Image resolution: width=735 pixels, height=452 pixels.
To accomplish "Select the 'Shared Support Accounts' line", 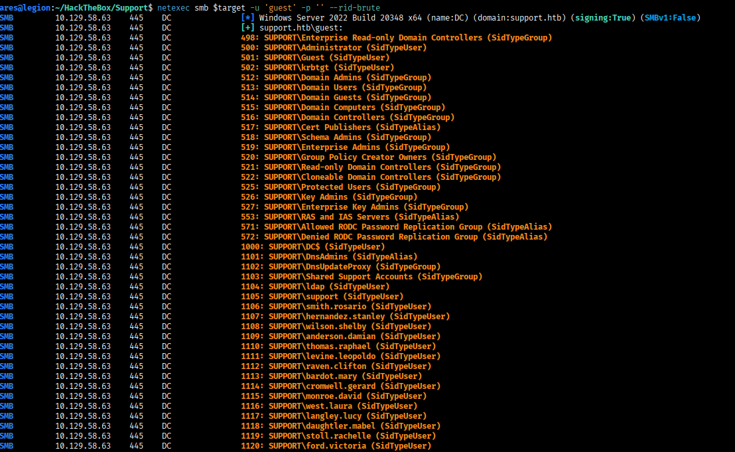I will (362, 277).
